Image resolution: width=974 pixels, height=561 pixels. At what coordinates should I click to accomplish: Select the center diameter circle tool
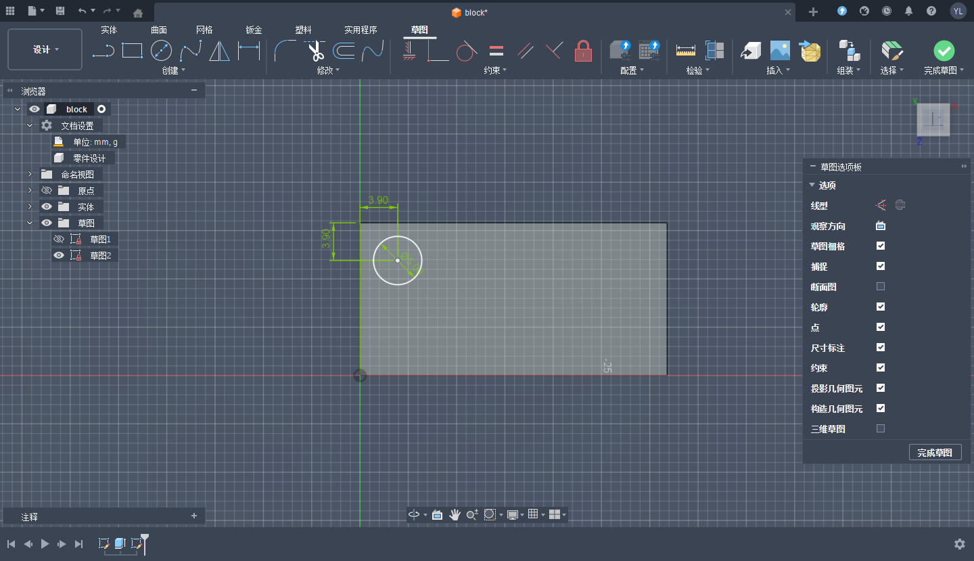tap(161, 51)
